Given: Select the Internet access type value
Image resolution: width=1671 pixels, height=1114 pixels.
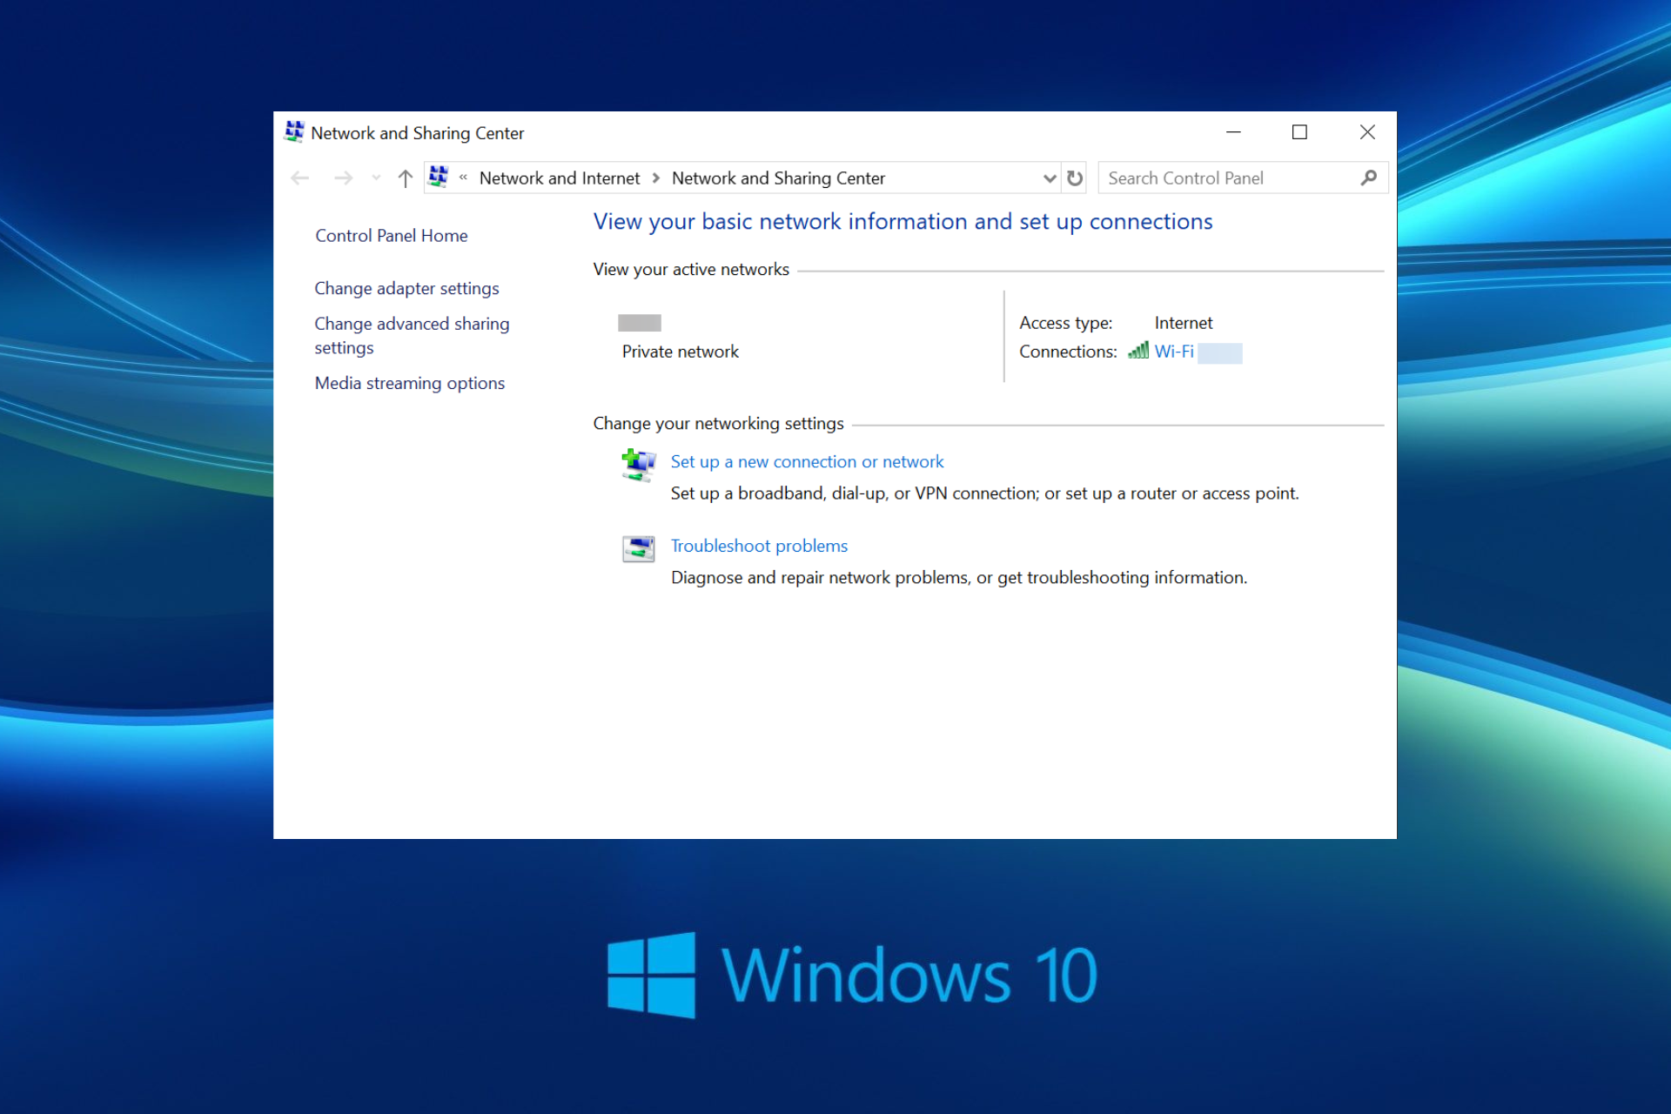Looking at the screenshot, I should 1183,323.
